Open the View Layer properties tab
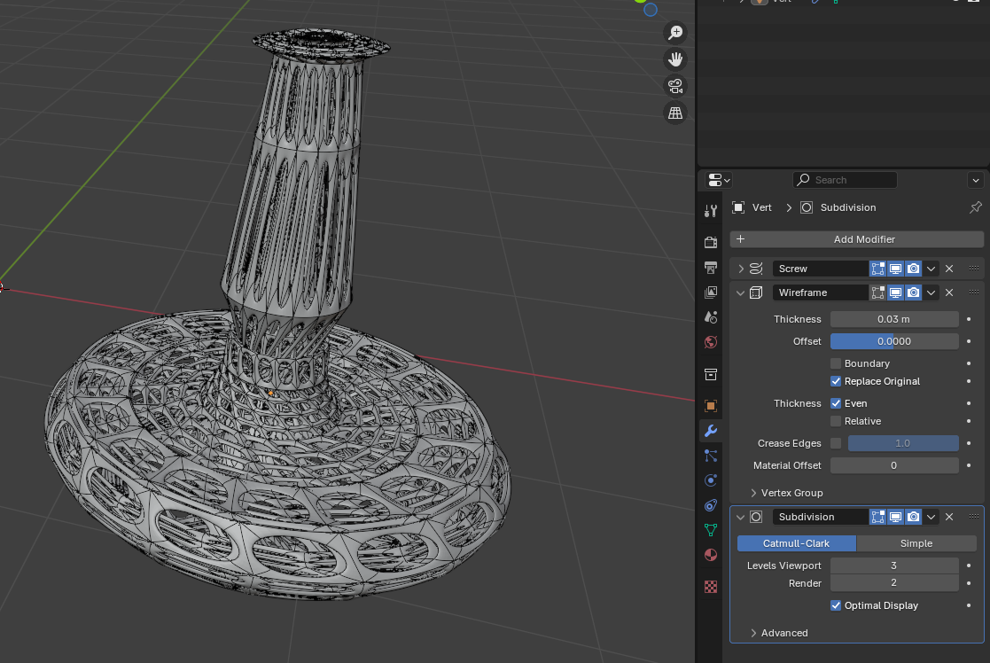Viewport: 990px width, 663px height. coord(711,292)
